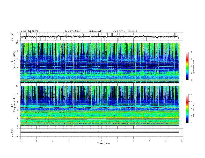
Task: Click the "-3" tick on ch.2 colorbar
Action: (x=191, y=95)
